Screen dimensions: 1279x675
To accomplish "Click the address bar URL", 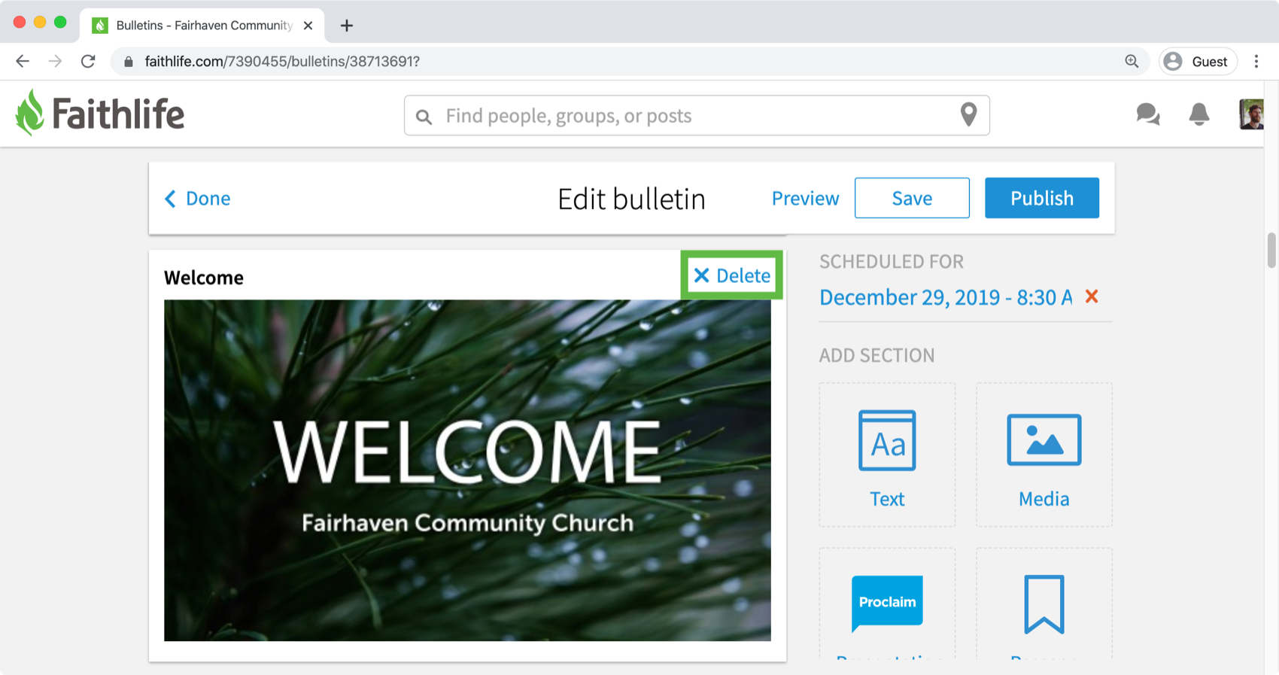I will (282, 62).
